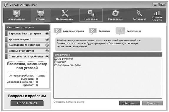The height and width of the screenshot is (112, 169).
Task: Click Состояние защиты panel header
Action: pyautogui.click(x=27, y=27)
